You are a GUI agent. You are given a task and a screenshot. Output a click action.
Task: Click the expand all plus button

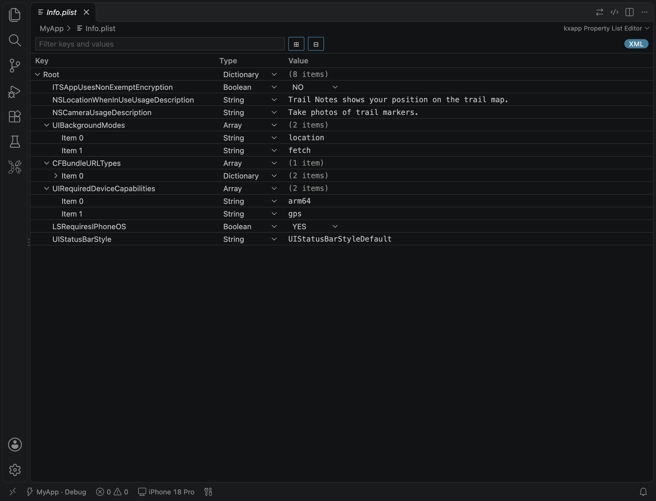tap(296, 44)
